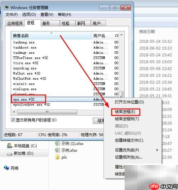Click the Task Manager title bar icon
This screenshot has height=190, width=178.
tap(6, 7)
